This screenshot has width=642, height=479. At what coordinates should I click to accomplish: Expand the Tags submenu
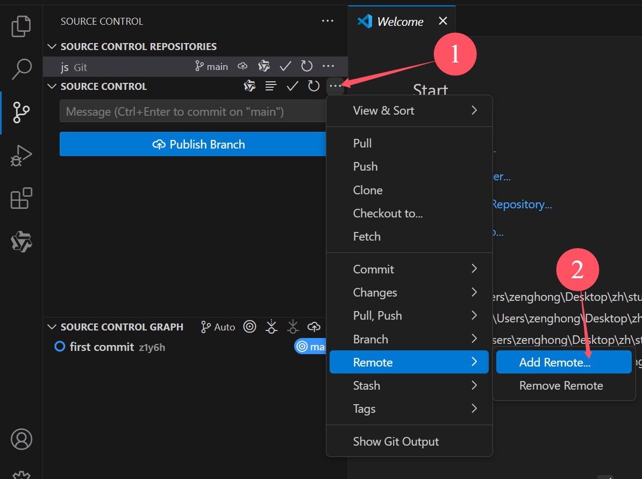[409, 408]
